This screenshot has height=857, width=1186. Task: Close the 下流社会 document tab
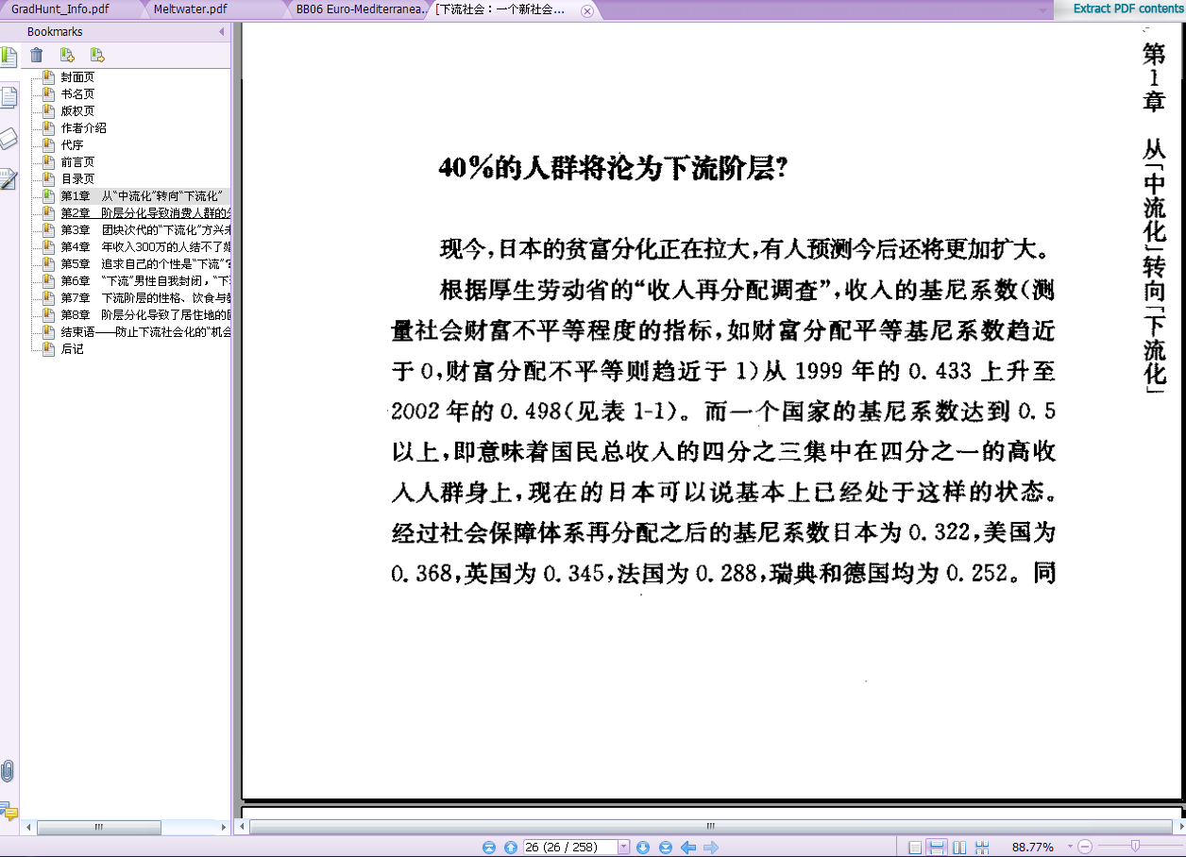[x=587, y=11]
